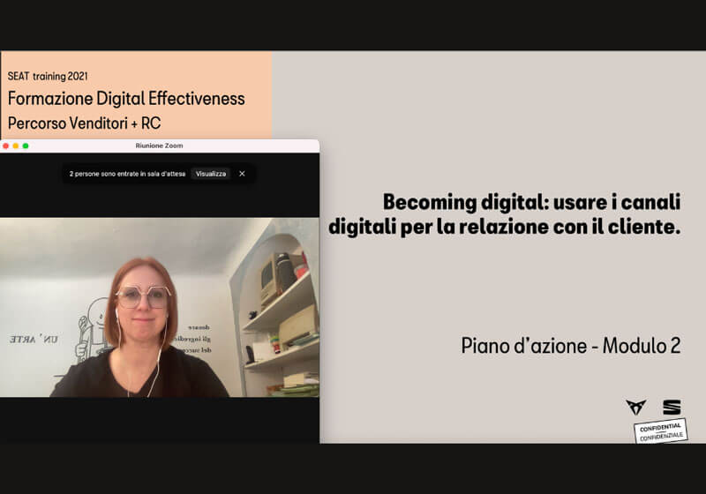This screenshot has width=706, height=494.
Task: Click the green fullscreen button of Zoom window
Action: pos(26,146)
